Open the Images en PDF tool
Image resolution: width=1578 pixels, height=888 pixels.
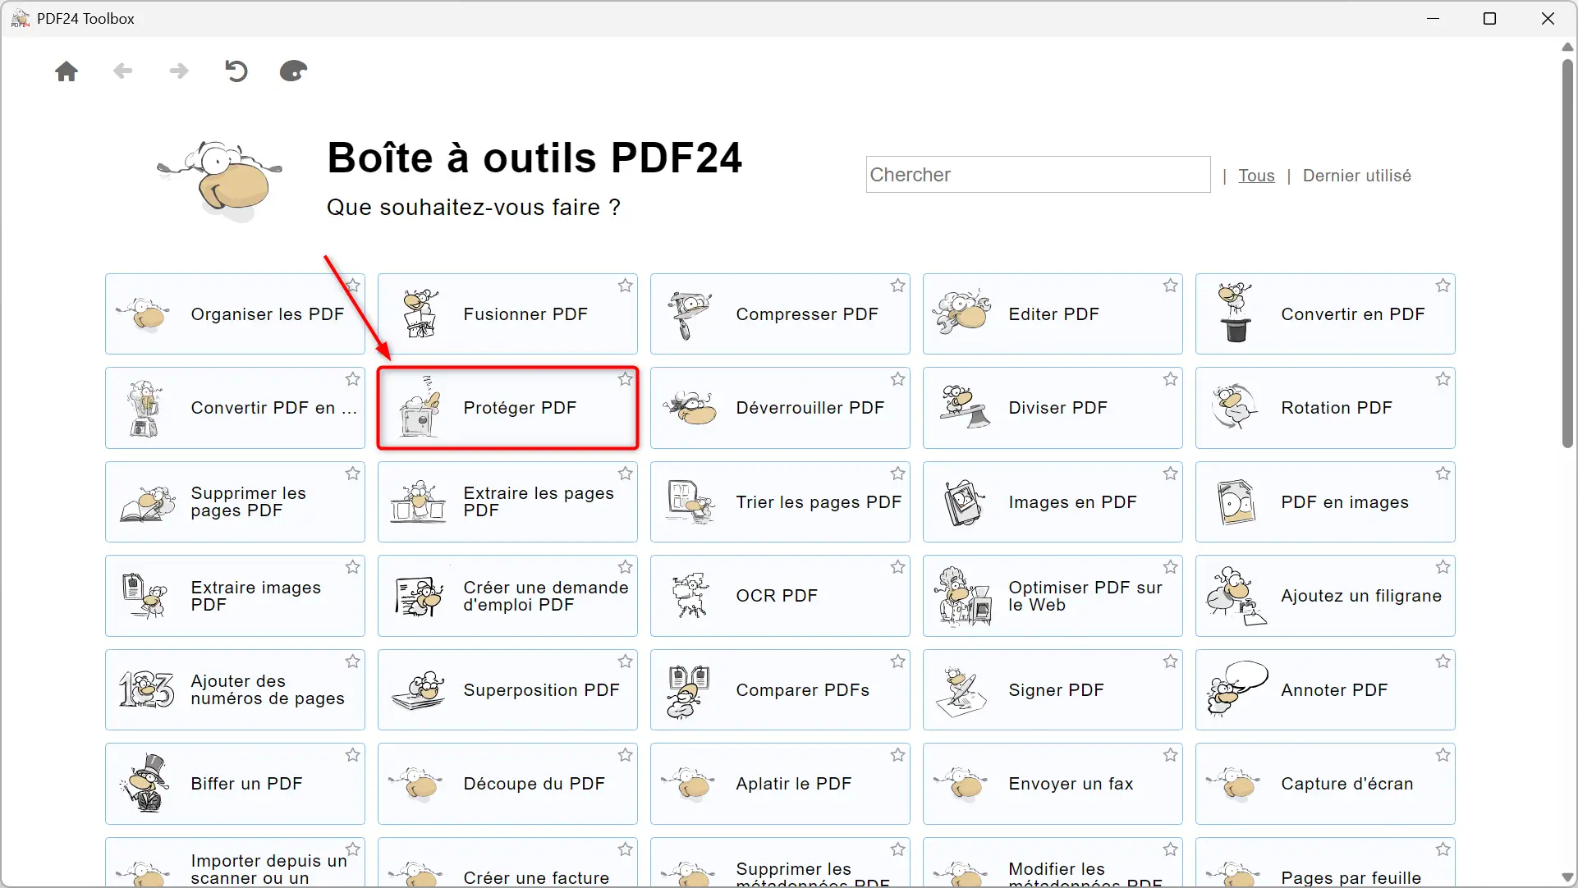tap(1053, 502)
